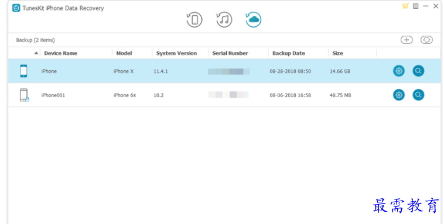Screen dimensions: 444x224
Task: Select the iPhone001 device name row
Action: [x=53, y=95]
